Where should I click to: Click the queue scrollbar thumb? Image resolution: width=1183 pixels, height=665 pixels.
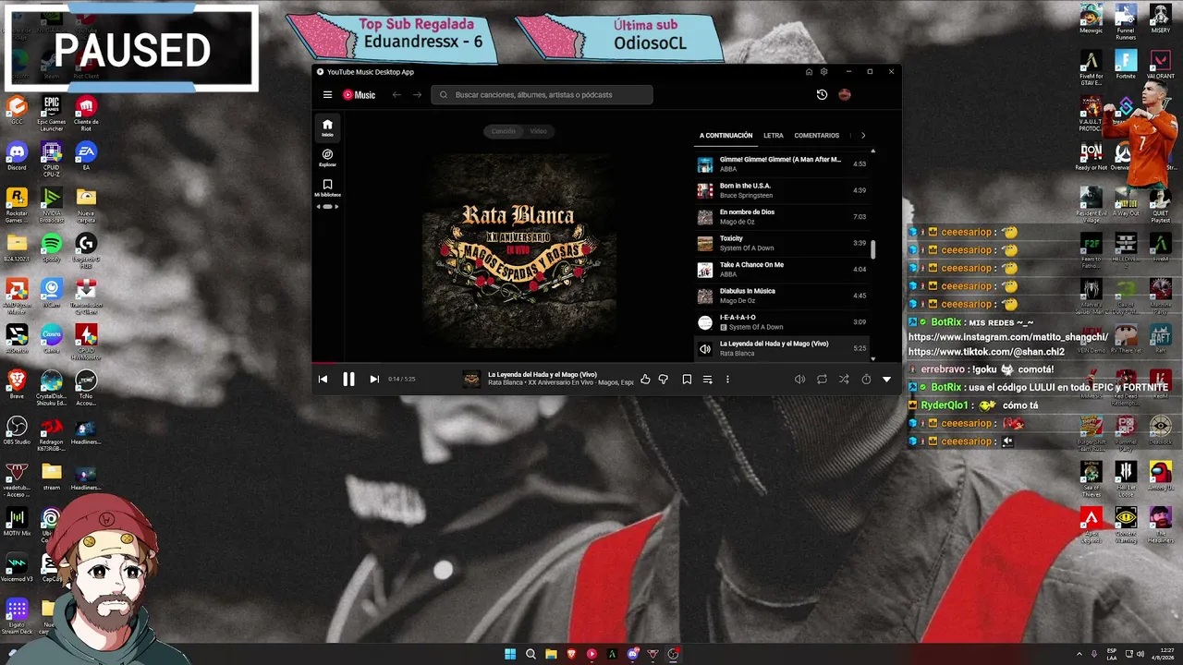pyautogui.click(x=873, y=249)
